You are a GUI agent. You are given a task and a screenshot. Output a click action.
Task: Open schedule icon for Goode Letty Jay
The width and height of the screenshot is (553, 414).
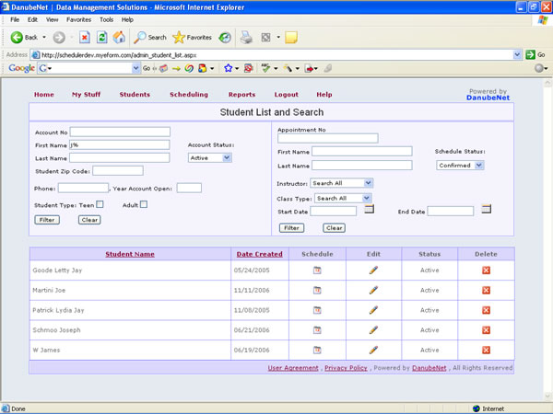click(x=317, y=270)
